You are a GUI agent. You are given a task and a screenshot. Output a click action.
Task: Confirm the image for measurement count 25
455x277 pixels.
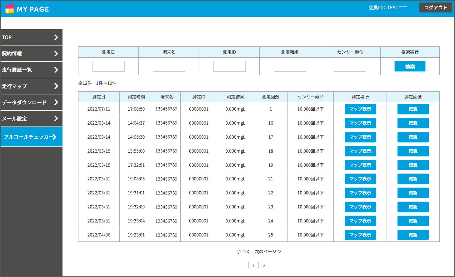click(x=413, y=235)
